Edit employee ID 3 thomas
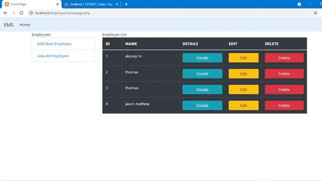This screenshot has width=322, height=181. (x=244, y=89)
